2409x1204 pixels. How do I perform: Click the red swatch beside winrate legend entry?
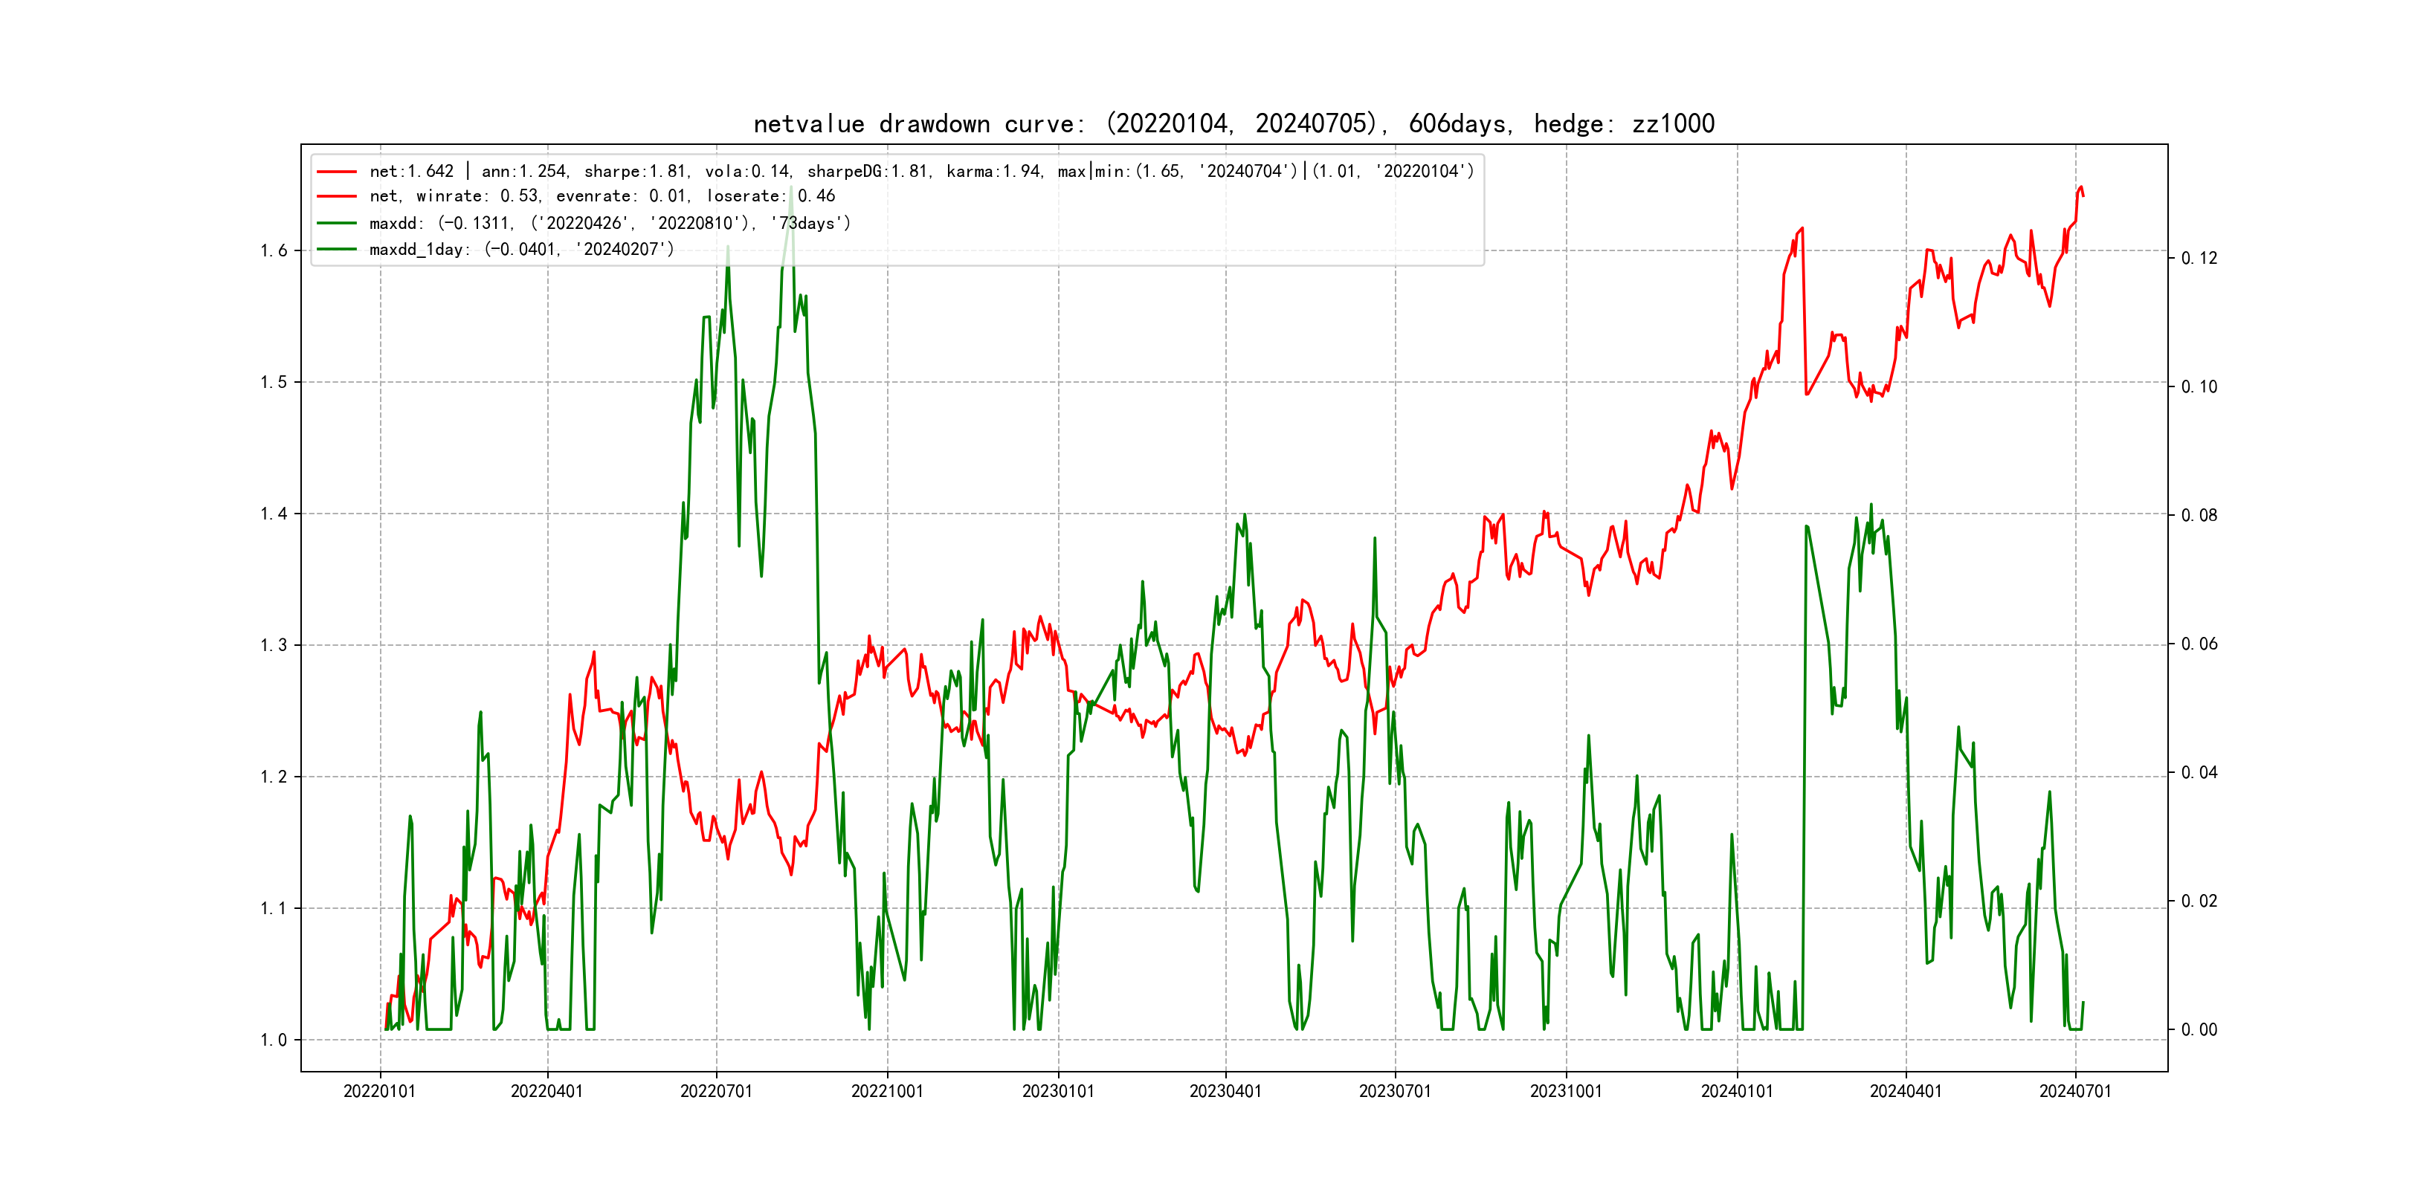click(x=337, y=196)
